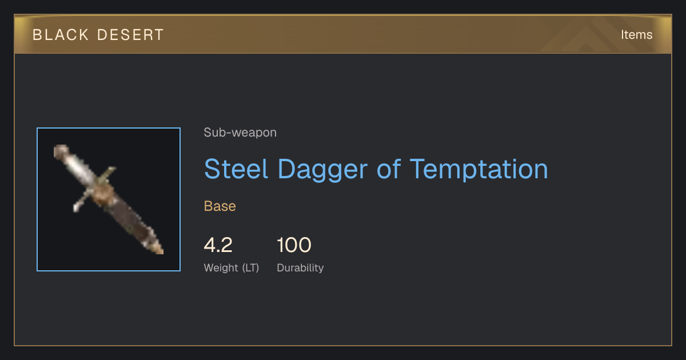
Task: Select the Weight (LT) caption
Action: (x=232, y=267)
